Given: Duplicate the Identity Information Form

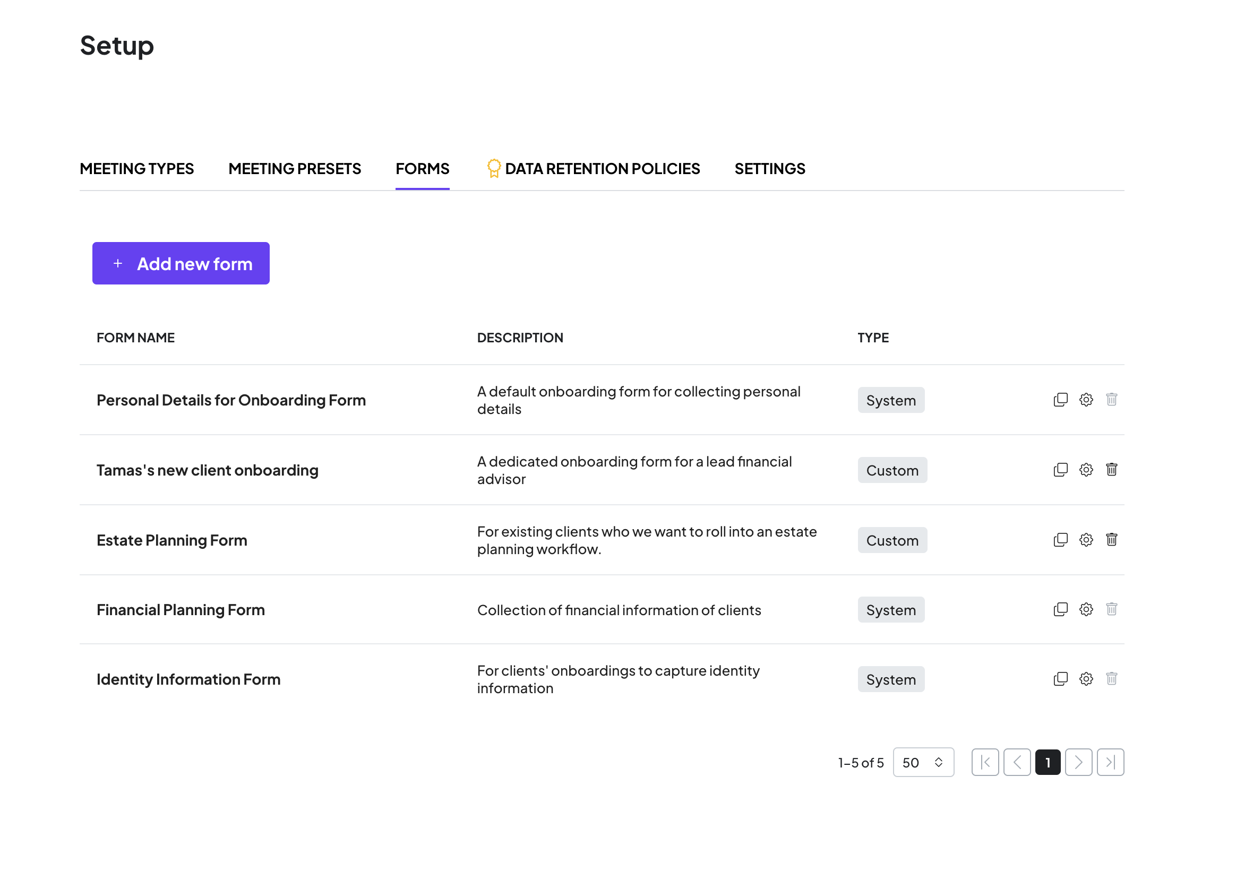Looking at the screenshot, I should [1060, 679].
